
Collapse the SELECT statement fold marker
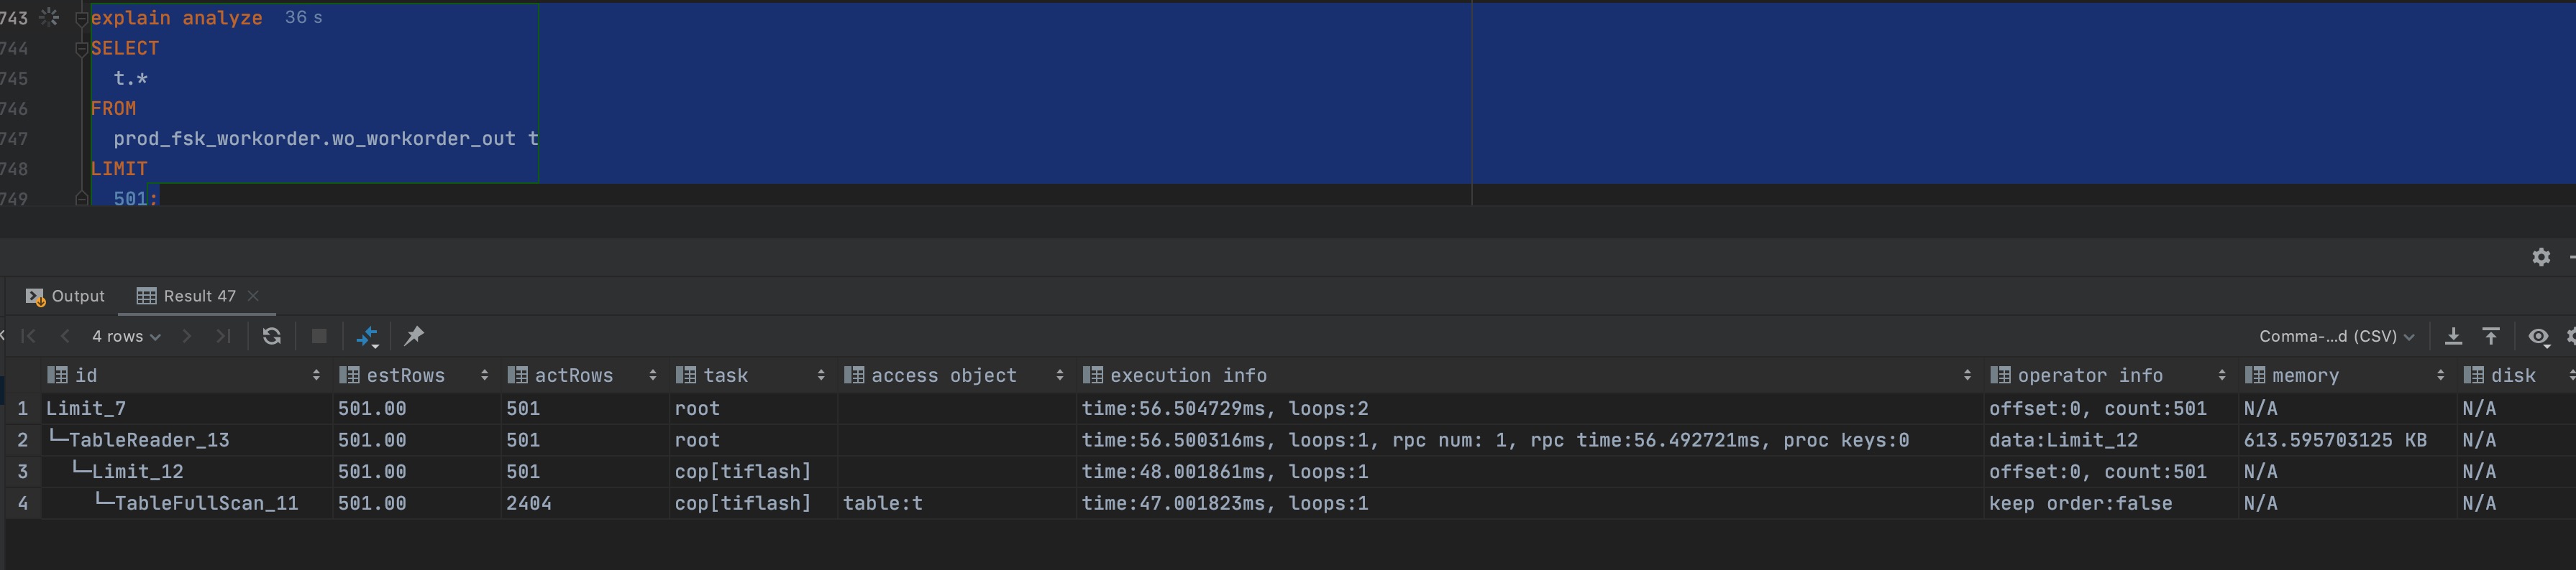[82, 49]
